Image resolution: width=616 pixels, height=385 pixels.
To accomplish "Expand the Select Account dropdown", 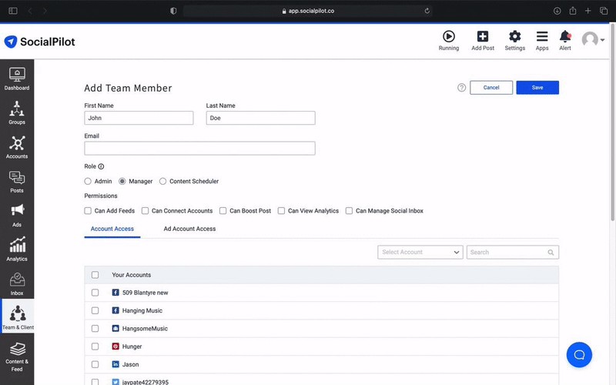I will click(420, 252).
